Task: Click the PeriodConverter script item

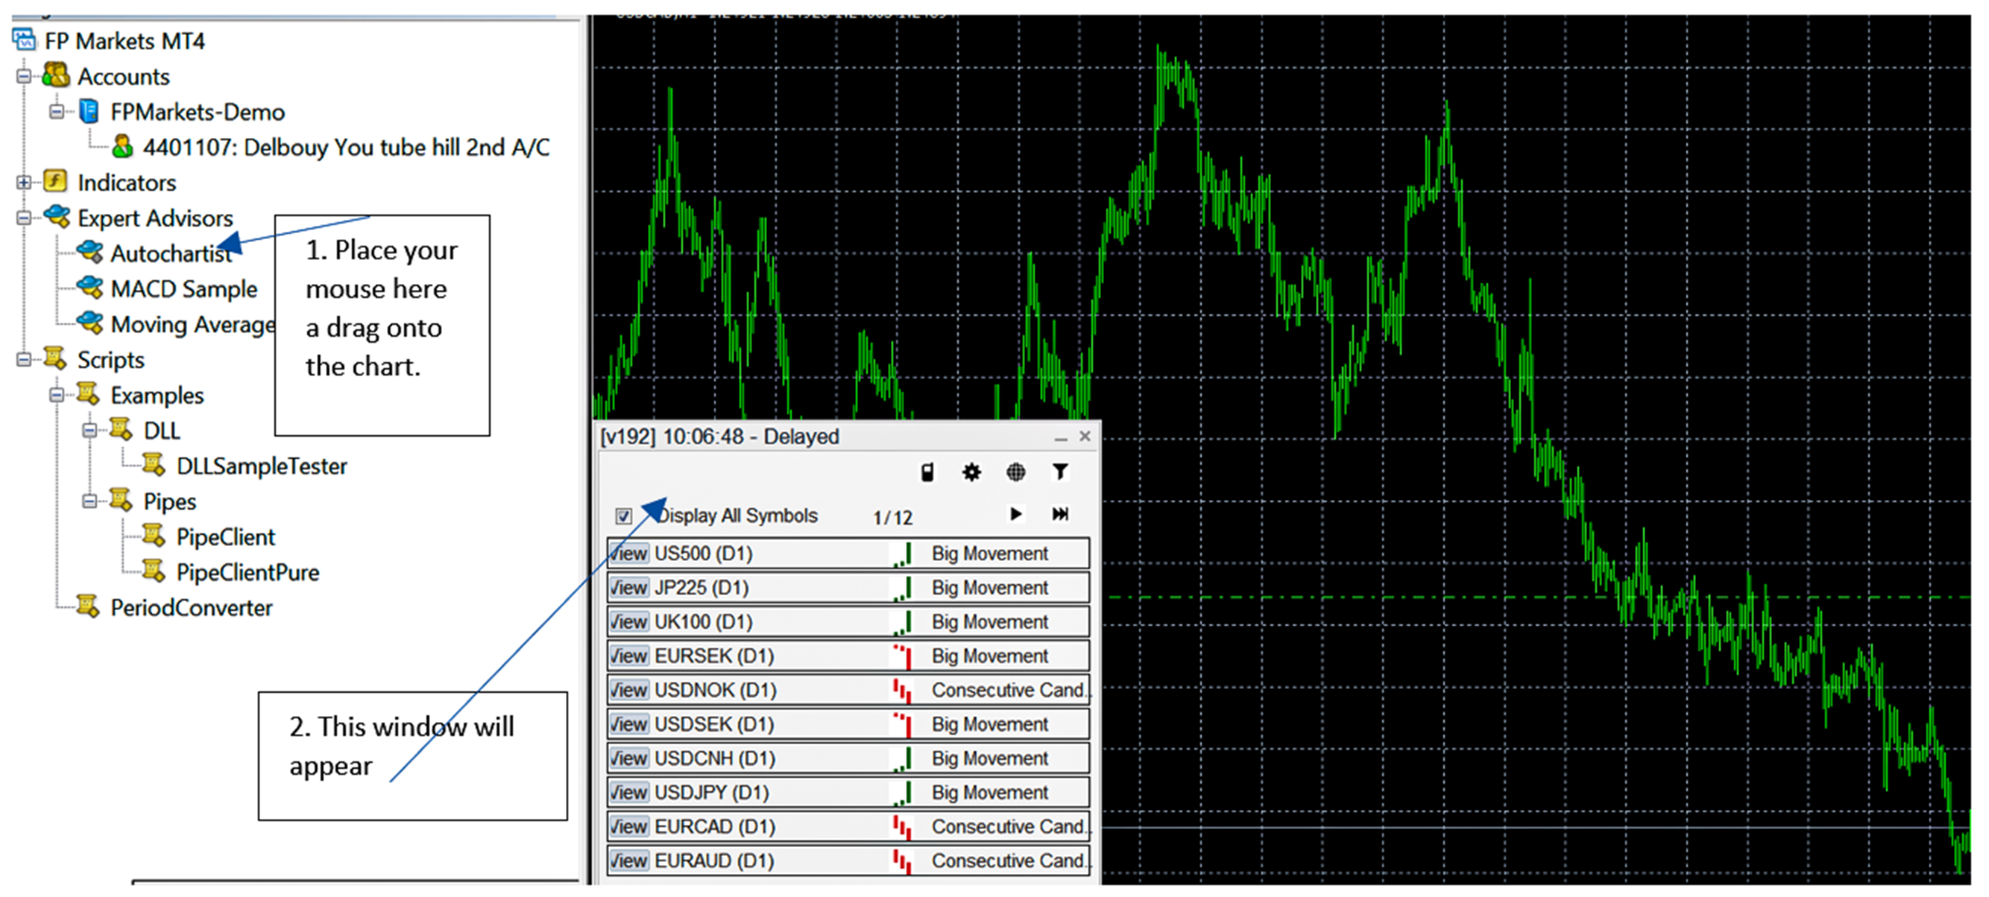Action: tap(191, 607)
